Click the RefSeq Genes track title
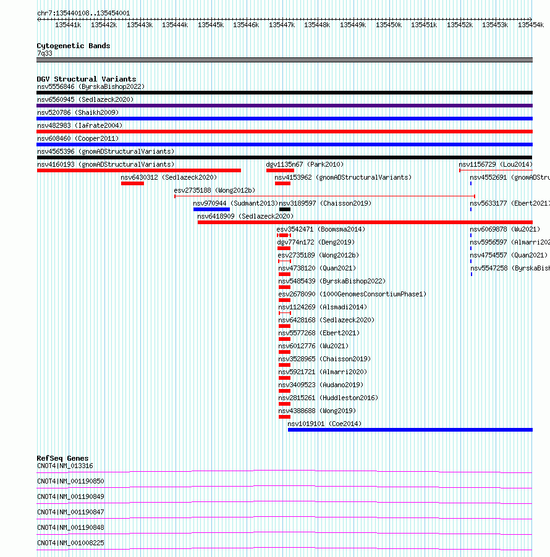Screen dimensions: 550x557 pyautogui.click(x=62, y=458)
